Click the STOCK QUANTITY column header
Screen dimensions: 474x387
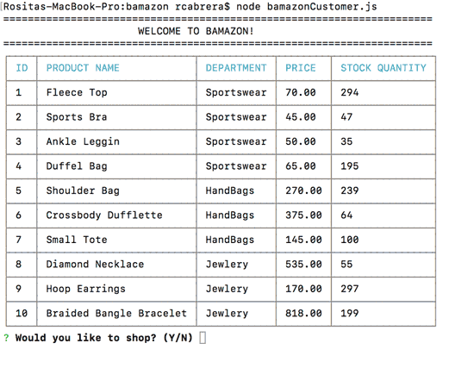(384, 68)
